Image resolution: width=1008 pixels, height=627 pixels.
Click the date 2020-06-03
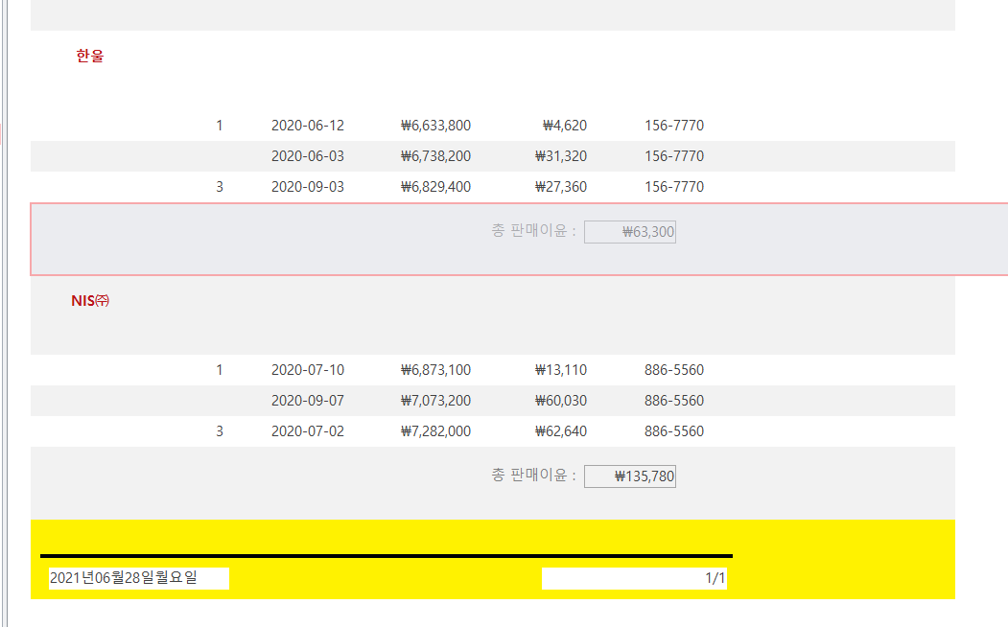(307, 156)
